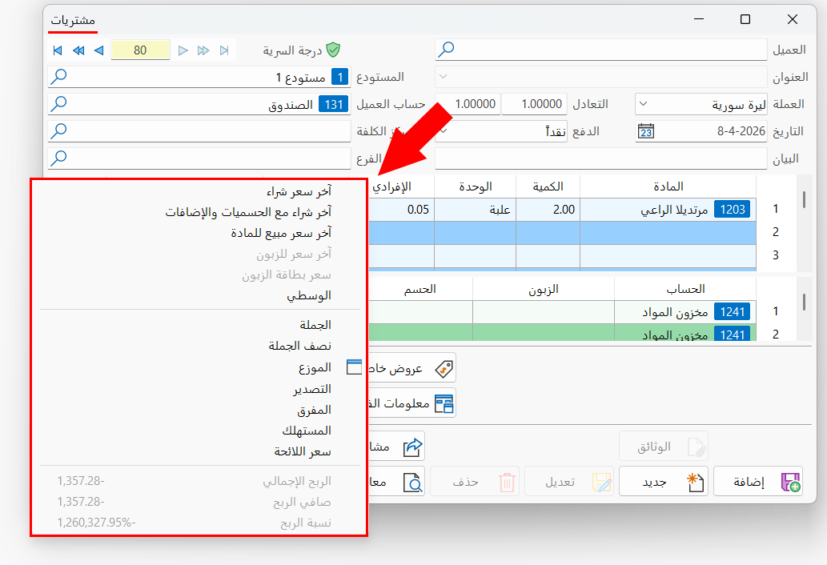Search account with الصندوق magnifier icon

(58, 104)
